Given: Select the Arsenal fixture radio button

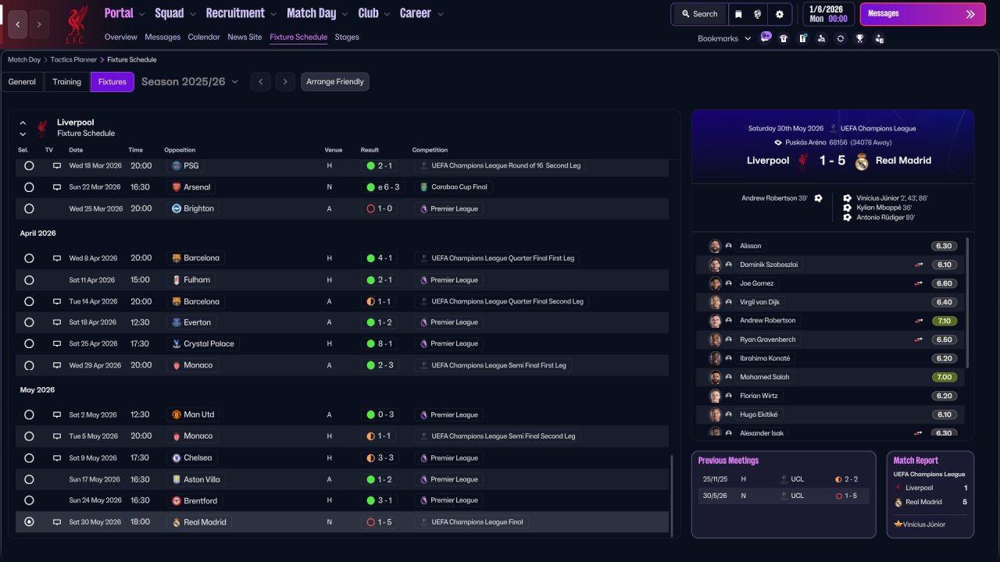Looking at the screenshot, I should tap(29, 187).
